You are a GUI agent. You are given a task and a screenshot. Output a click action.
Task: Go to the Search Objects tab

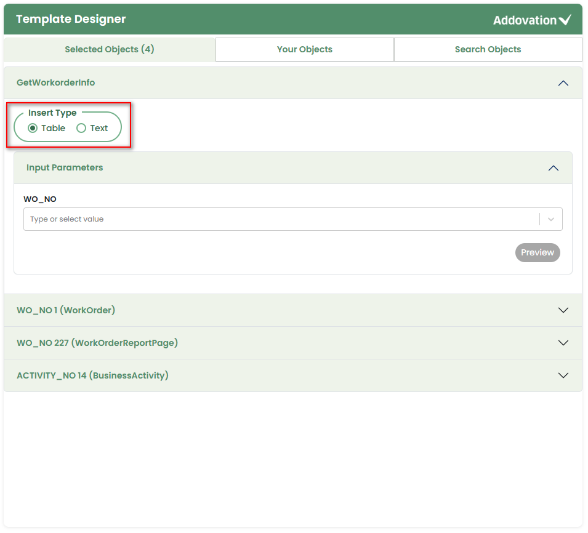[488, 49]
